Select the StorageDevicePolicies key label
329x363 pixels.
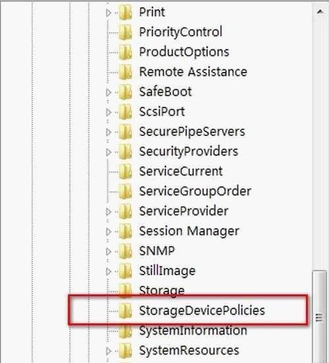tap(202, 311)
